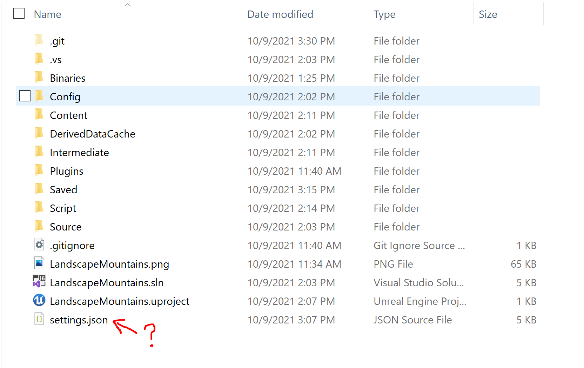The height and width of the screenshot is (368, 584).
Task: Check the Config row checkbox
Action: coord(25,96)
